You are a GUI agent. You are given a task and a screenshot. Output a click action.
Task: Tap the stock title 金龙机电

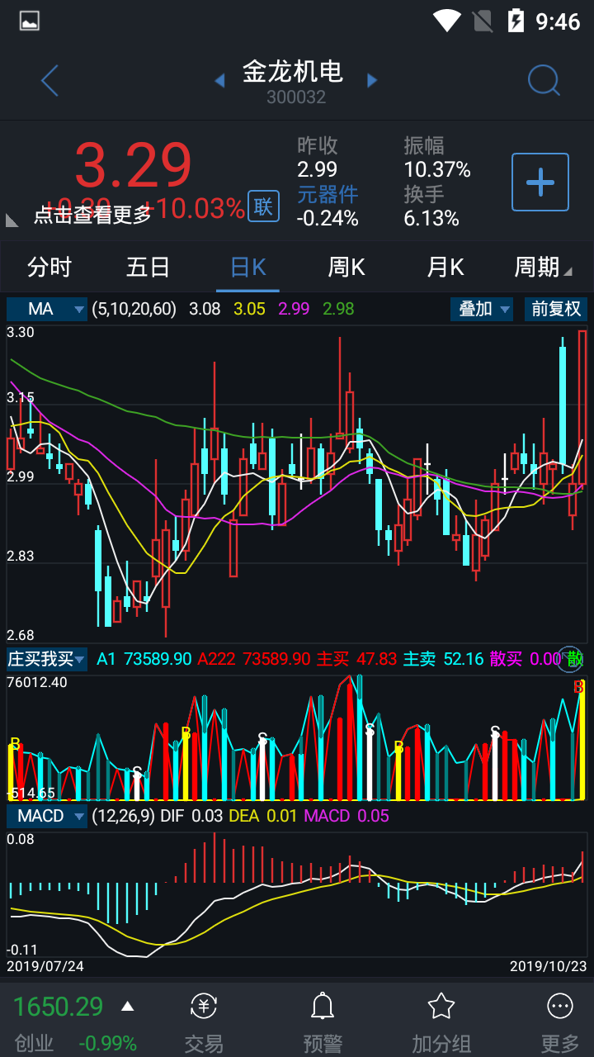(x=293, y=72)
